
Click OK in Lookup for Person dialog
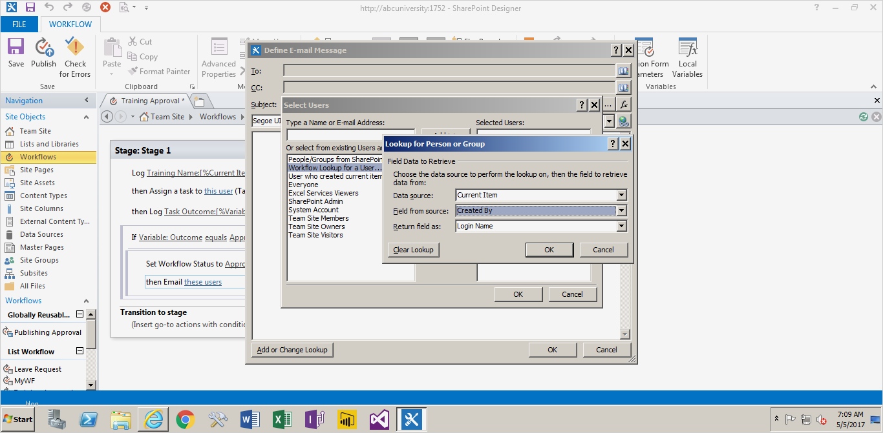pos(549,250)
